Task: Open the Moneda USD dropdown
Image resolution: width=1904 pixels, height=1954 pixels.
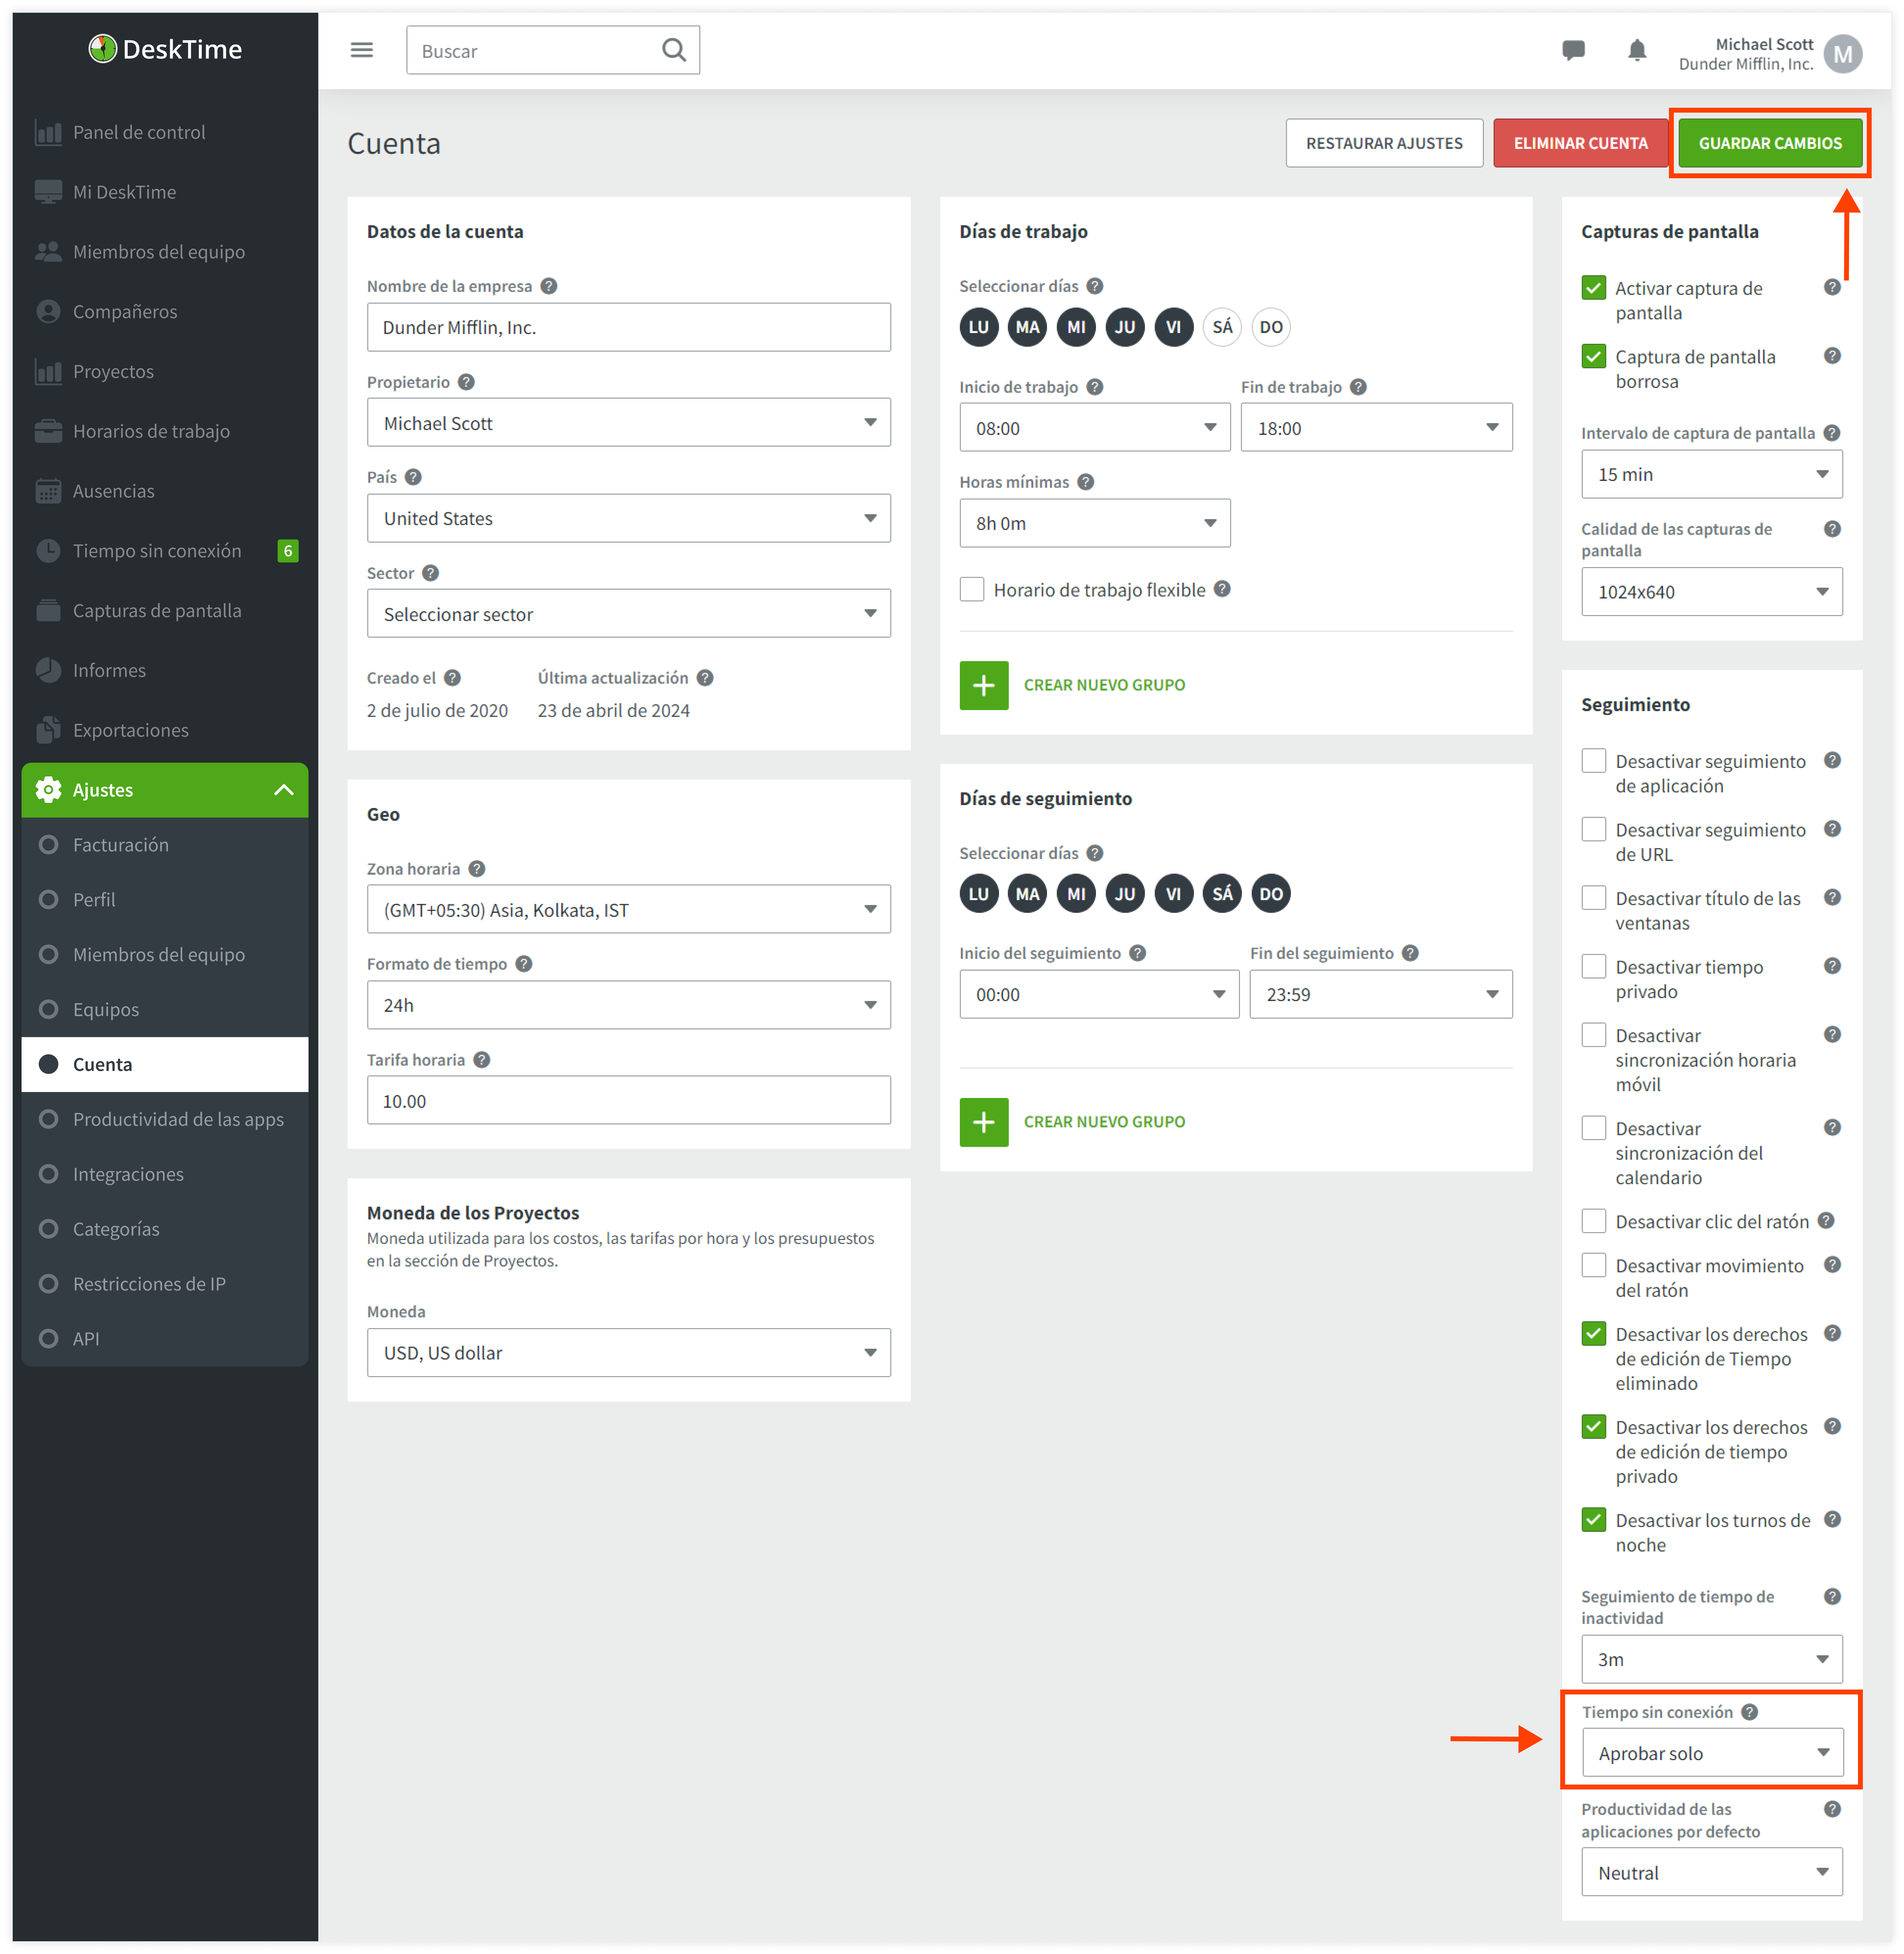Action: 629,1353
